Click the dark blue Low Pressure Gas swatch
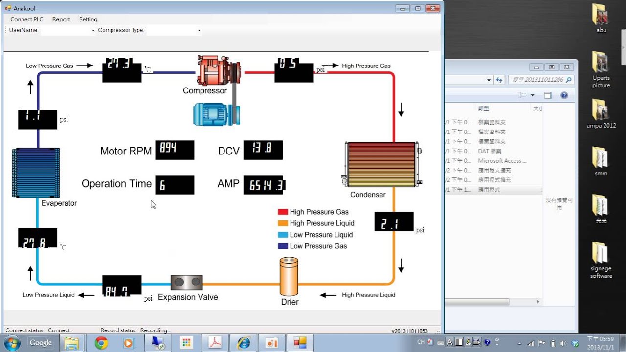 (x=283, y=246)
